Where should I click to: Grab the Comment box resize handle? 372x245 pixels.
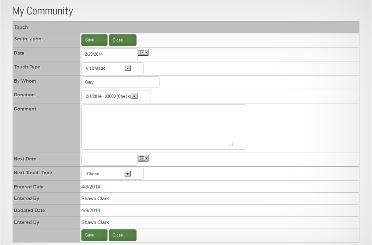tap(231, 144)
